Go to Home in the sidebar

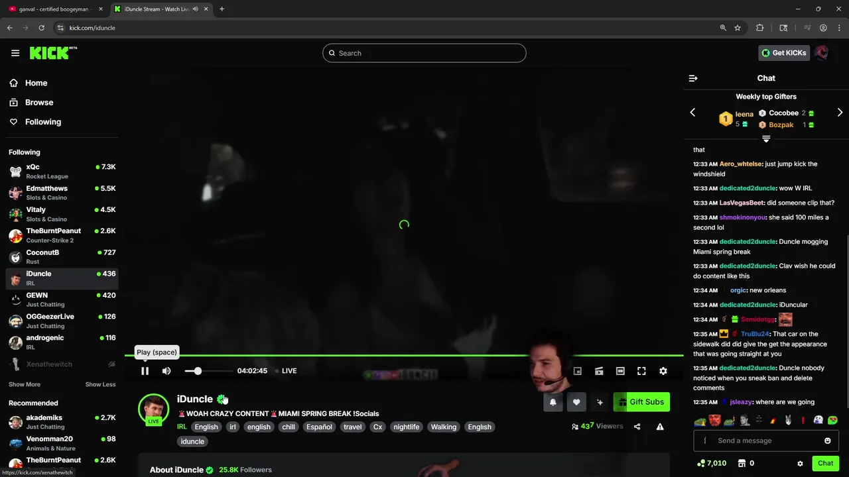(36, 83)
